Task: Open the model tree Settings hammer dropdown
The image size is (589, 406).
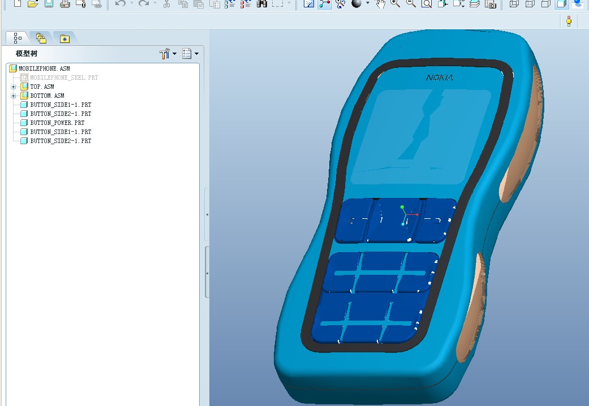Action: [168, 54]
